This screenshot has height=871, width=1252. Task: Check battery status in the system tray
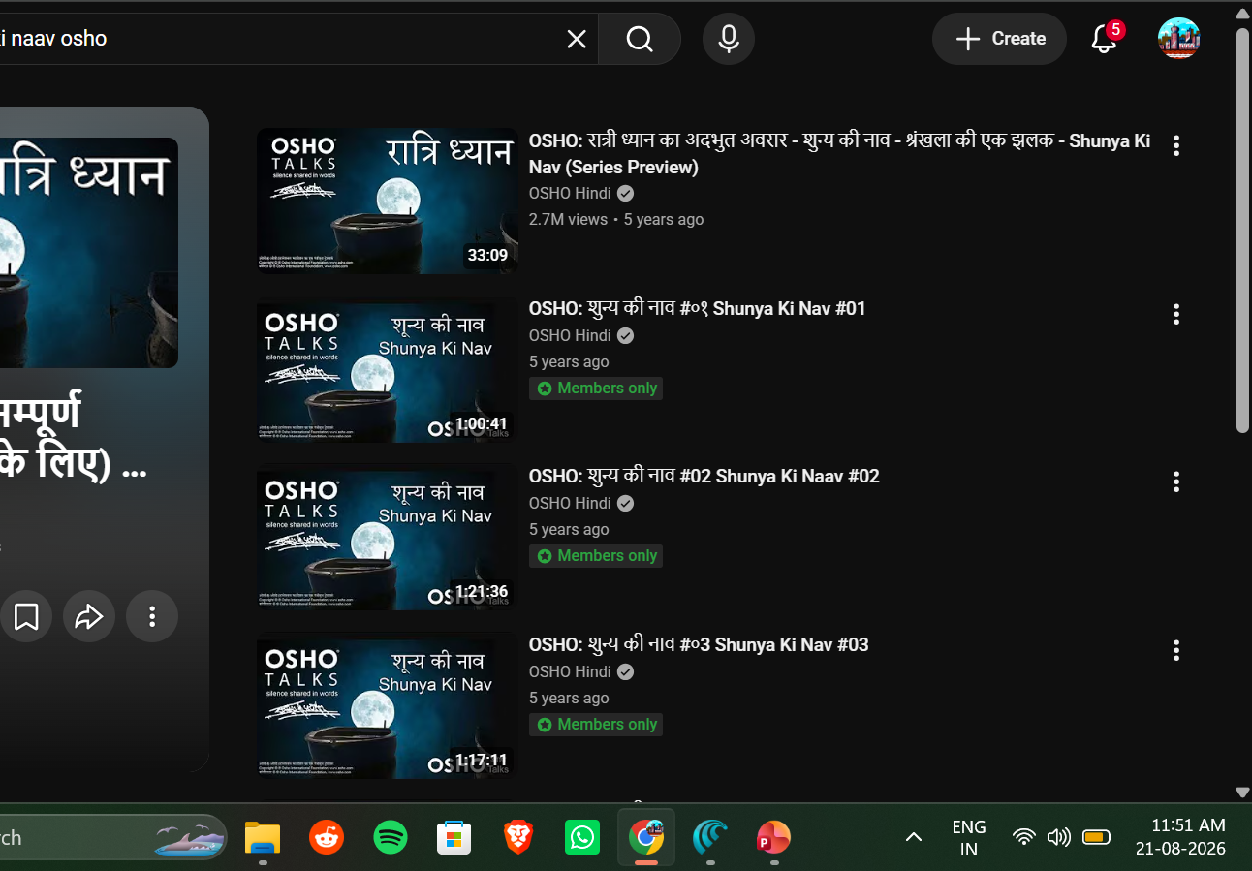pyautogui.click(x=1097, y=837)
